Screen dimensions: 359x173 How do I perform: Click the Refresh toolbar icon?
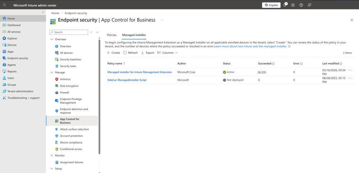[x=125, y=53]
